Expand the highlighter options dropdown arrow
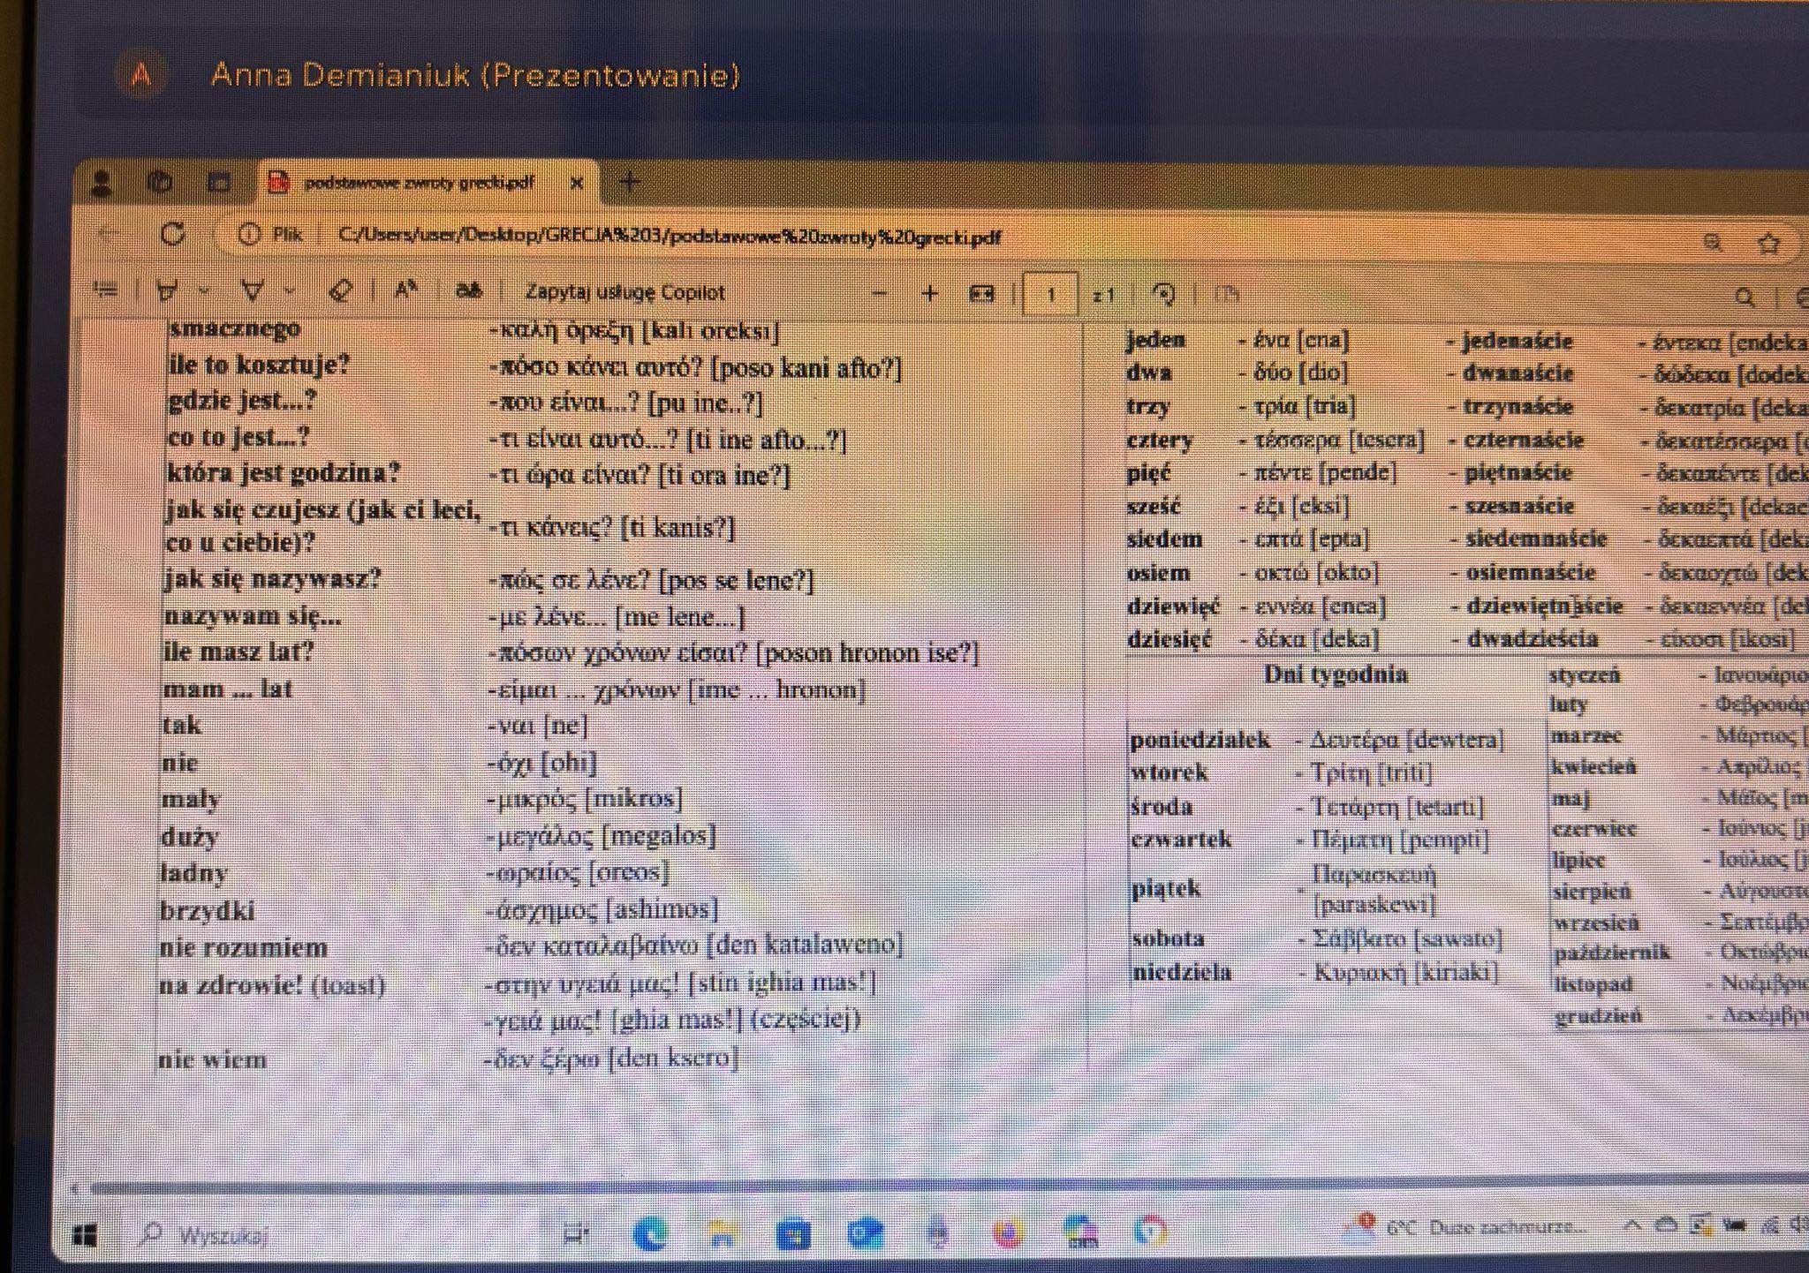This screenshot has width=1809, height=1273. pyautogui.click(x=204, y=291)
